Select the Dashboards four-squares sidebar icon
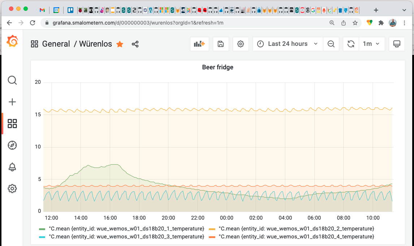This screenshot has height=246, width=414. [x=12, y=124]
